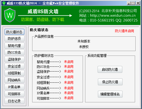Click the red 防火墙未启用 status text
Image resolution: width=142 pixels, height=109 pixels.
pos(124,31)
